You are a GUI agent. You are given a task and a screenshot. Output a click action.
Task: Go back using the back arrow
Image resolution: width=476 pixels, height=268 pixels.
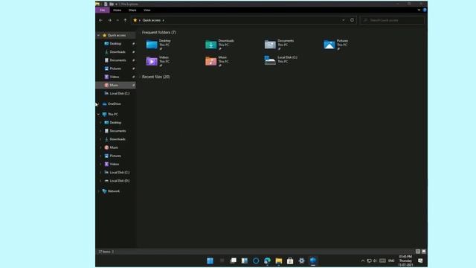[x=101, y=20]
